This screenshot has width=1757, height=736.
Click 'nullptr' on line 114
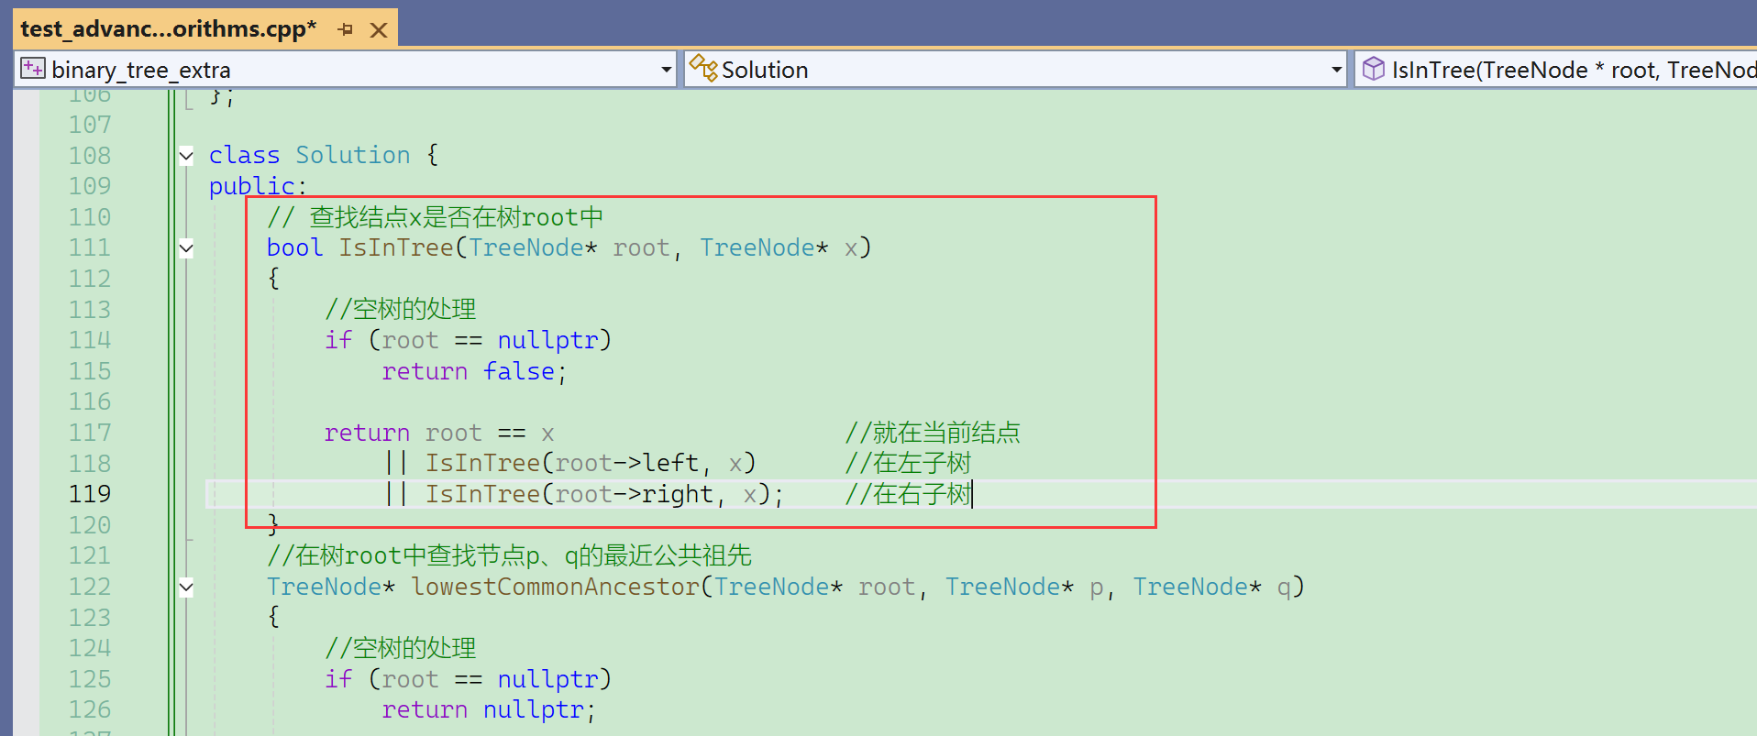pyautogui.click(x=547, y=340)
